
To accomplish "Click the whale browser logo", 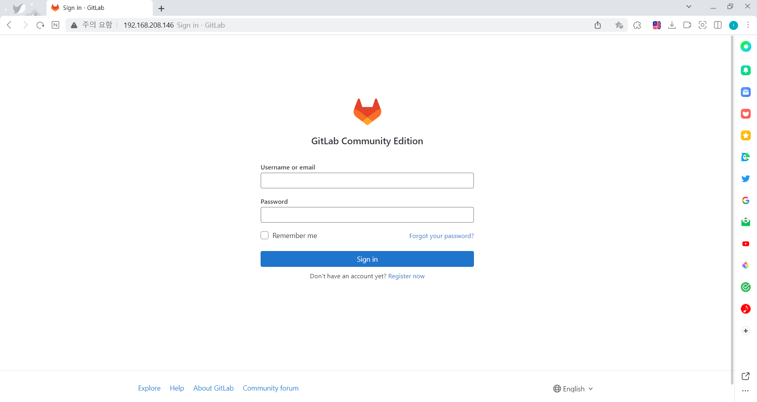I will coord(19,8).
